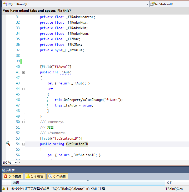Click the _ffZMax field declaration
The image size is (189, 192).
point(60,39)
